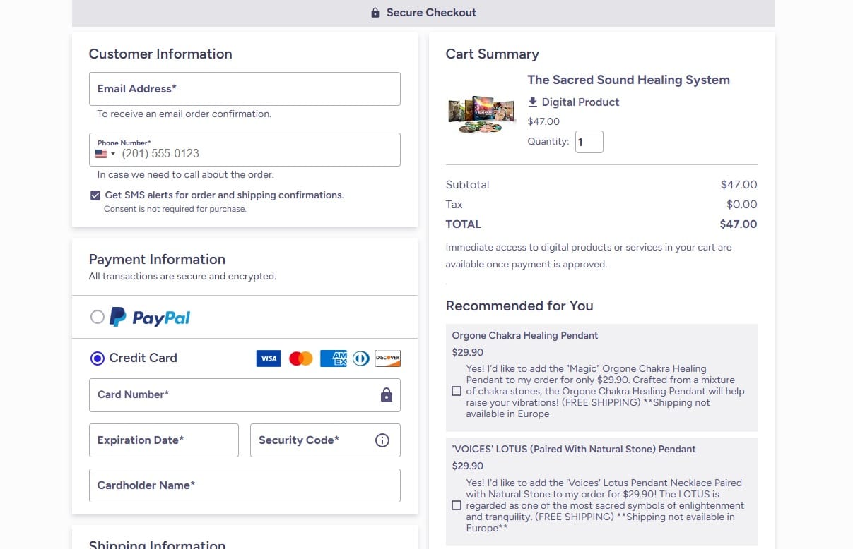Viewport: 853px width, 549px height.
Task: Focus the Card Number field
Action: tap(245, 395)
